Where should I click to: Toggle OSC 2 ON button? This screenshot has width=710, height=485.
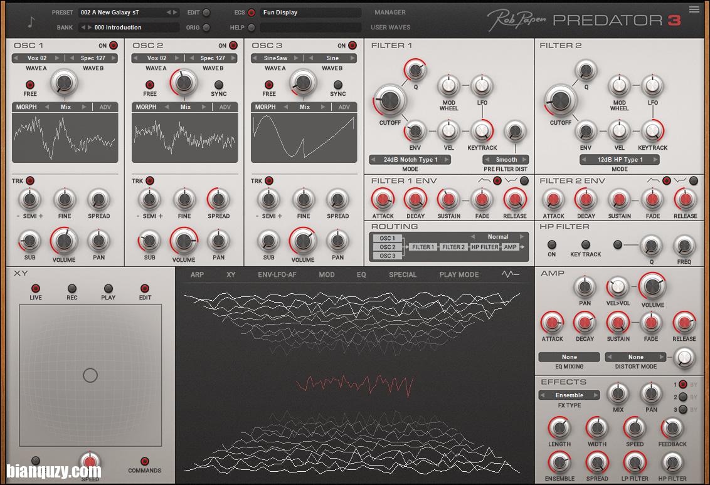tap(233, 45)
